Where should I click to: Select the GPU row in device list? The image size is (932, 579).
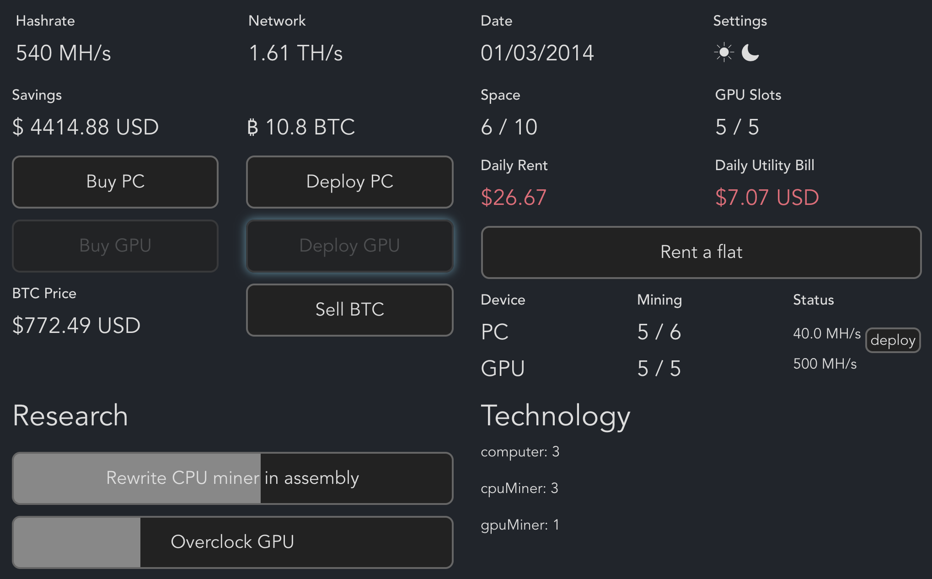503,368
